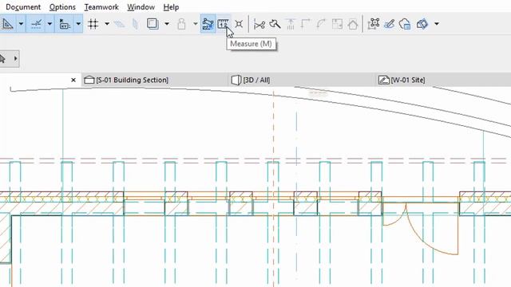Click the grayed Lock padlock icon
The width and height of the screenshot is (511, 287).
[181, 24]
